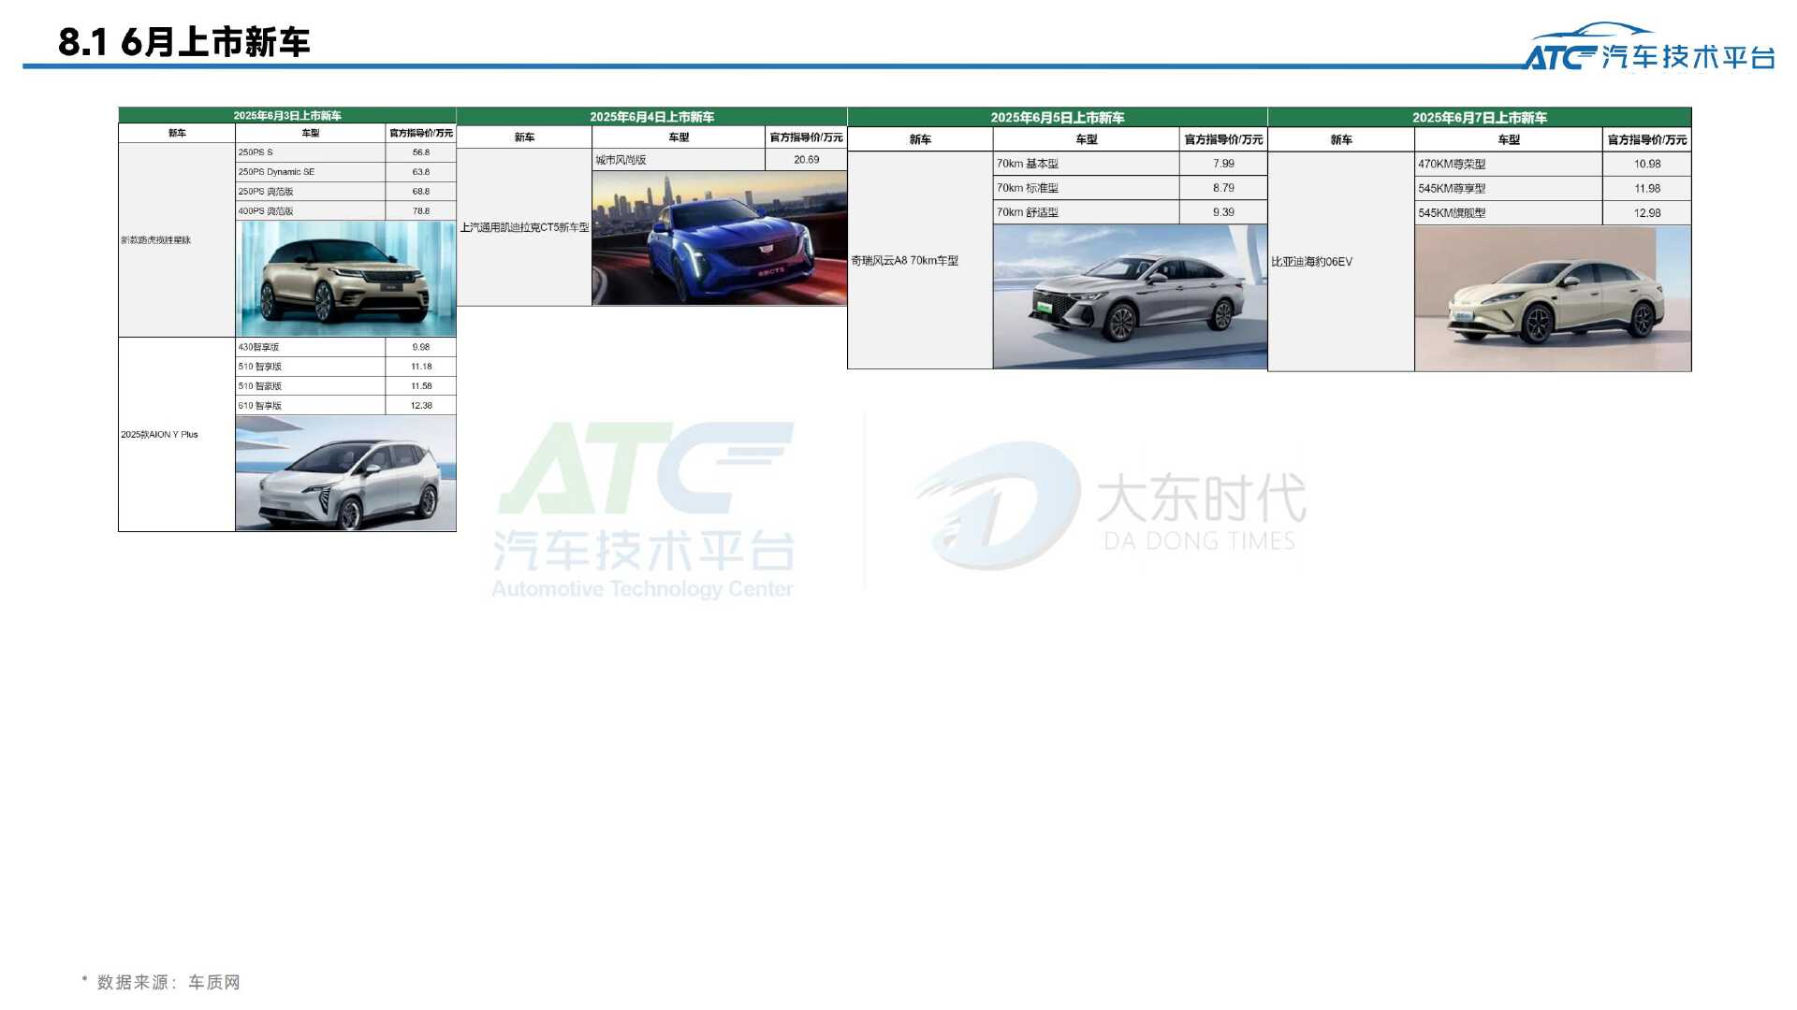
Task: Click the '比亚迪海豹06EV' name cell
Action: (1341, 262)
